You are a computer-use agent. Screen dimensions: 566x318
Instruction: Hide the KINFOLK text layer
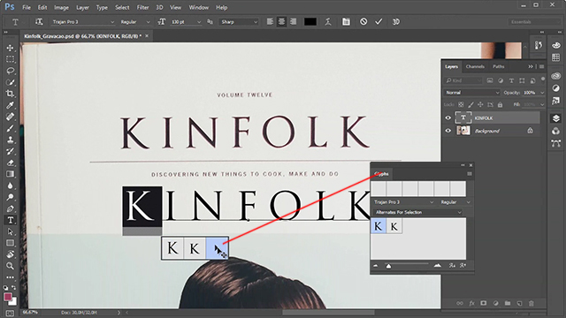click(x=448, y=117)
